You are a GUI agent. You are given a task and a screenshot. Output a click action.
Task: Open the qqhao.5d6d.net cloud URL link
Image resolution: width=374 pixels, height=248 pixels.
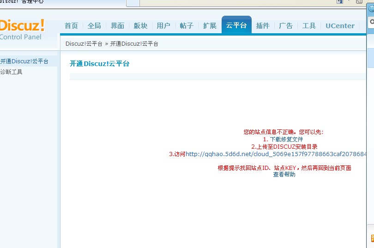(276, 154)
